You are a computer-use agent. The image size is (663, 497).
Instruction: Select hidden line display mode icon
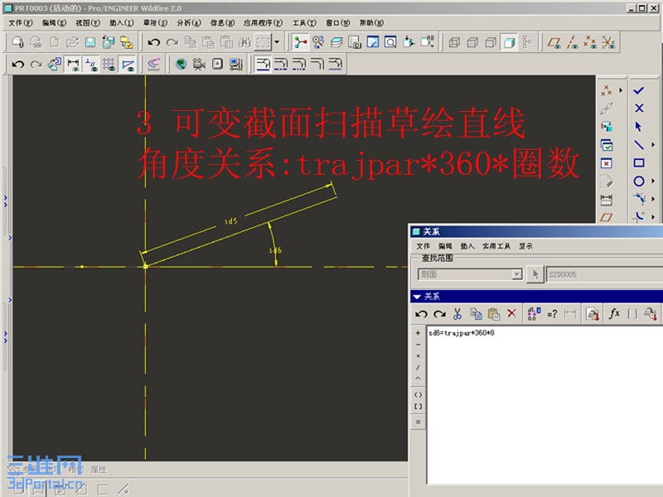(472, 42)
